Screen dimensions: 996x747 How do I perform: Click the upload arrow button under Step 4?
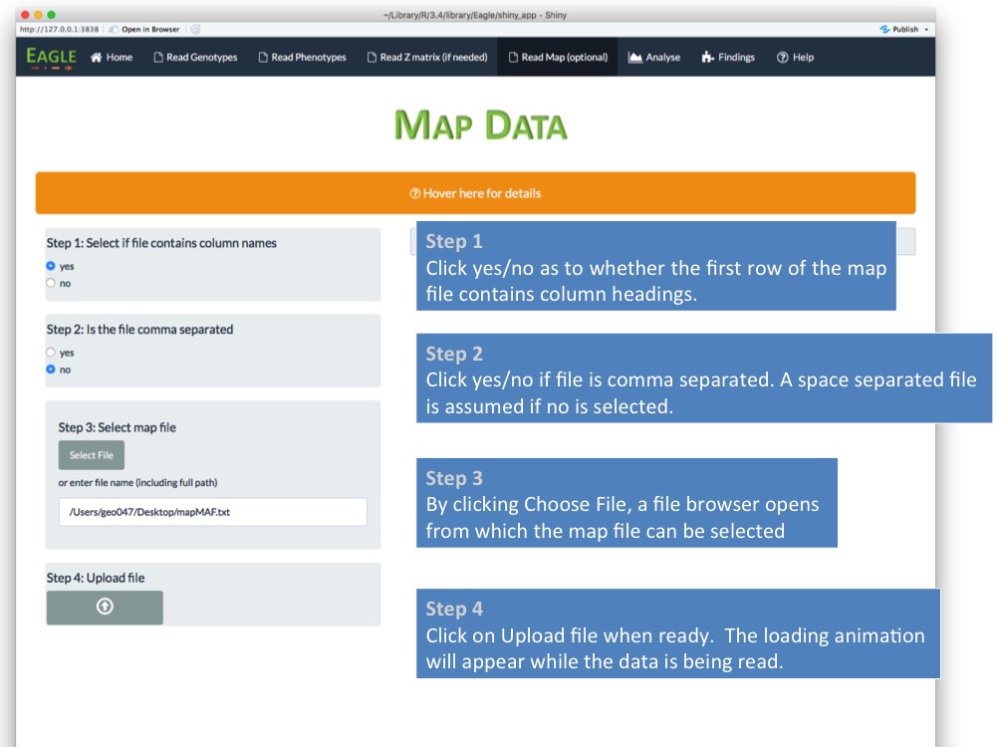click(x=105, y=608)
